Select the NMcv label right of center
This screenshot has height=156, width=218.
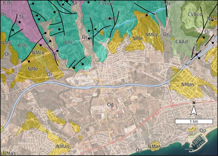pos(151,34)
